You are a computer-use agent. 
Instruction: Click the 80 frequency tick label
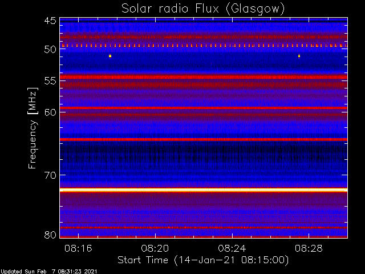click(50, 235)
